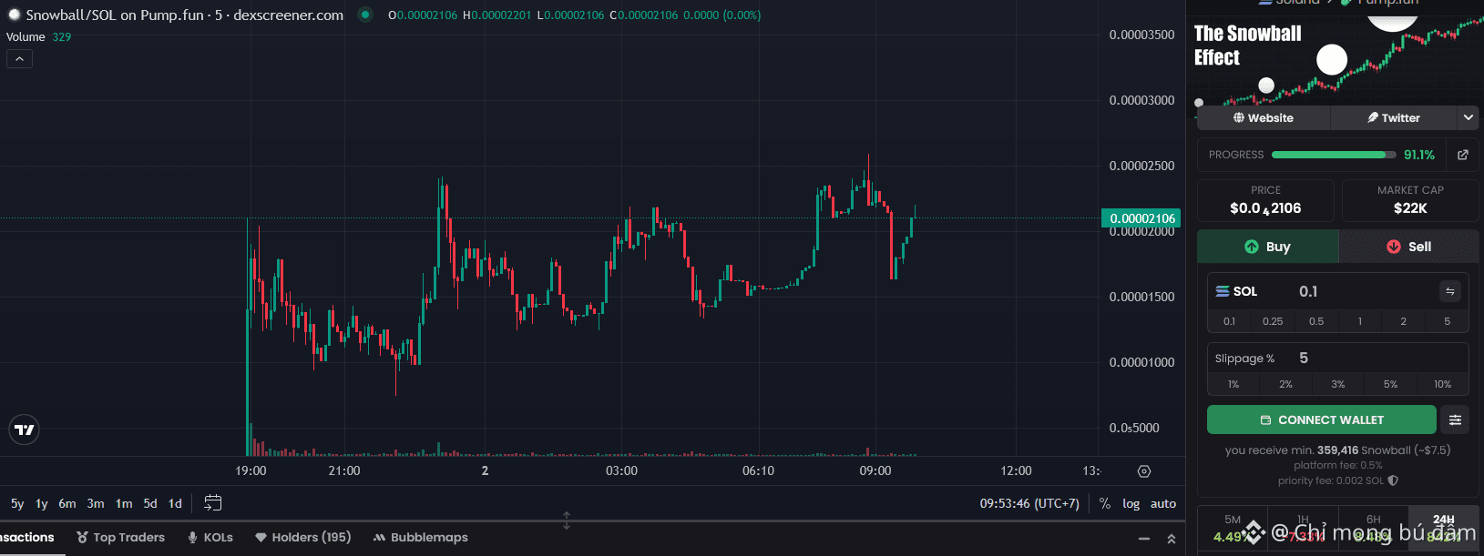Open the token Twitter link
1484x556 pixels.
1394,118
